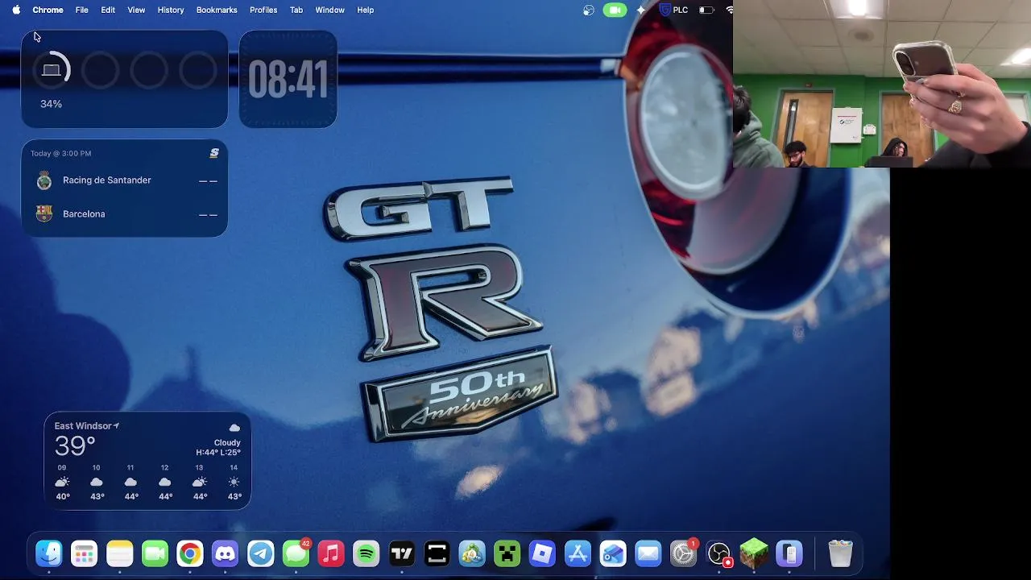Click the laptop battery ring in widget
This screenshot has width=1031, height=580.
point(52,71)
